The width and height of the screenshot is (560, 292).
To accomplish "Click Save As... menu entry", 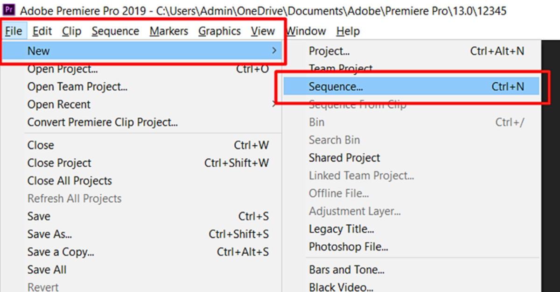I will tap(49, 234).
